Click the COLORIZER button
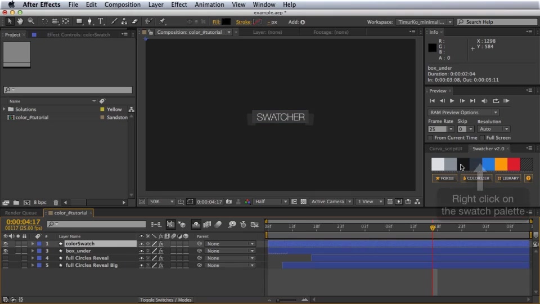This screenshot has height=304, width=540. (476, 178)
